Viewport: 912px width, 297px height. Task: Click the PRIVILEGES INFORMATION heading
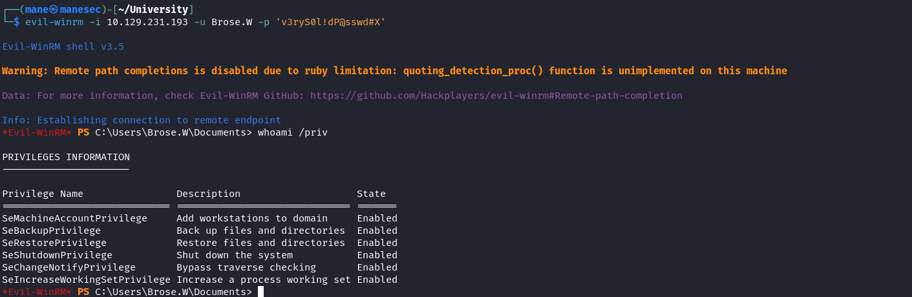(66, 157)
